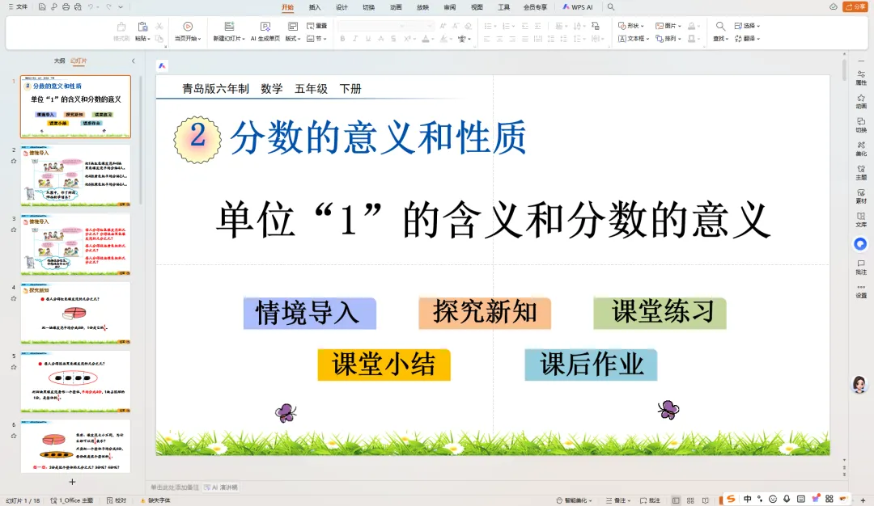Open the 文件 menu

18,6
